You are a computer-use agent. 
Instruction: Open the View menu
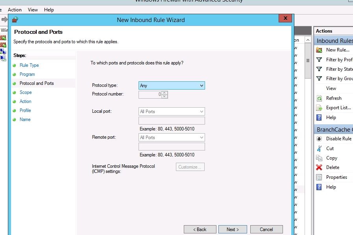pyautogui.click(x=33, y=9)
